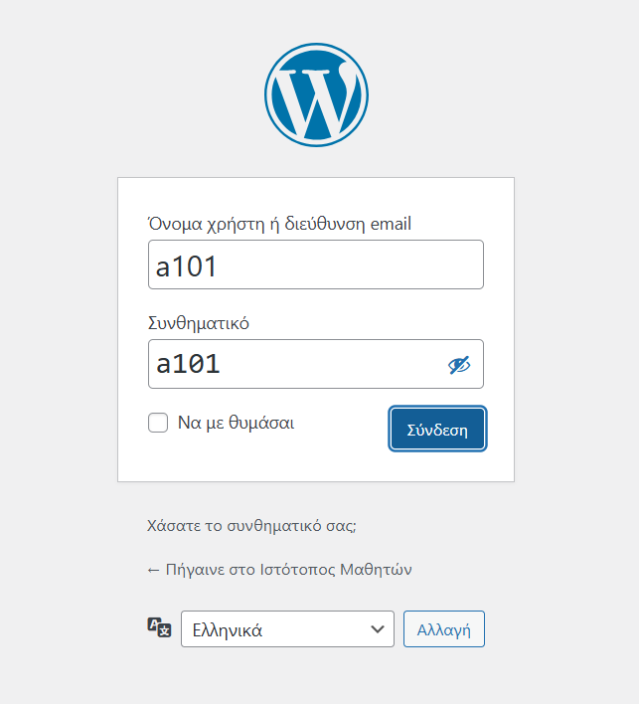
Task: Click the "Ελληνικά" text in language selector
Action: (228, 629)
